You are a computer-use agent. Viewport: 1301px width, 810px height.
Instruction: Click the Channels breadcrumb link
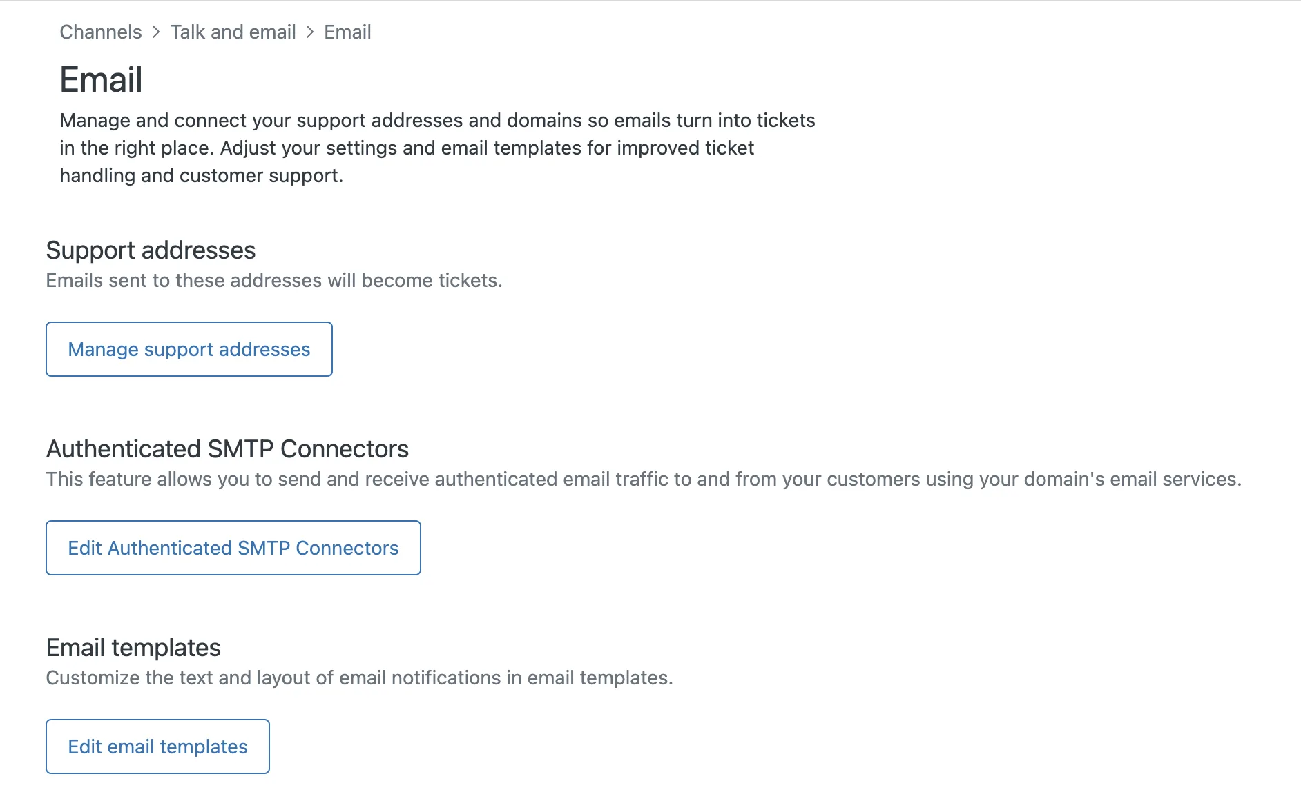(x=100, y=32)
